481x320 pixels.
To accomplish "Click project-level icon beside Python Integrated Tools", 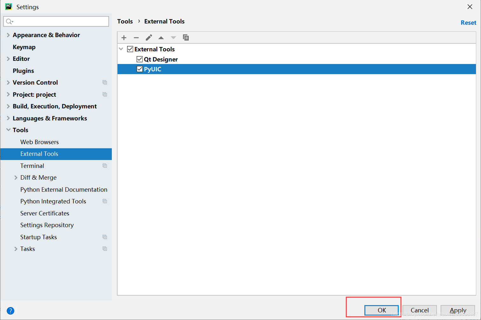I will click(x=105, y=201).
